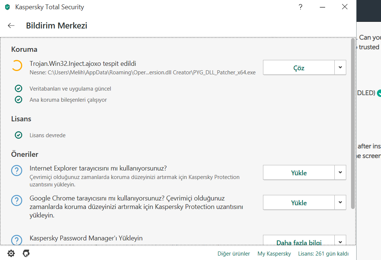Open settings with the gear icon
Screen dimensions: 381x260
coord(11,253)
